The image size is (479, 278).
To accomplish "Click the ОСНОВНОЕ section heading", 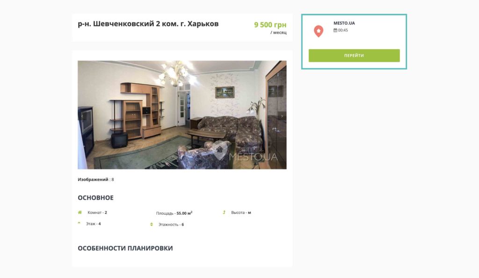I will [95, 198].
